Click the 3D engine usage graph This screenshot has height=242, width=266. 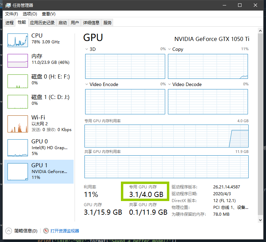click(125, 66)
